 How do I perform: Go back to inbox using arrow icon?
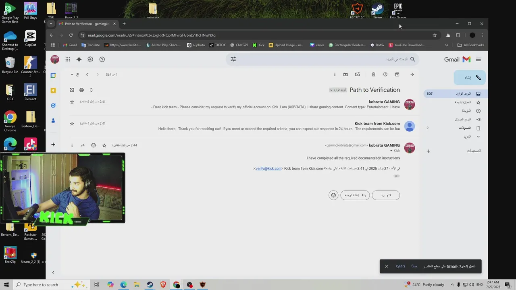[x=412, y=75]
